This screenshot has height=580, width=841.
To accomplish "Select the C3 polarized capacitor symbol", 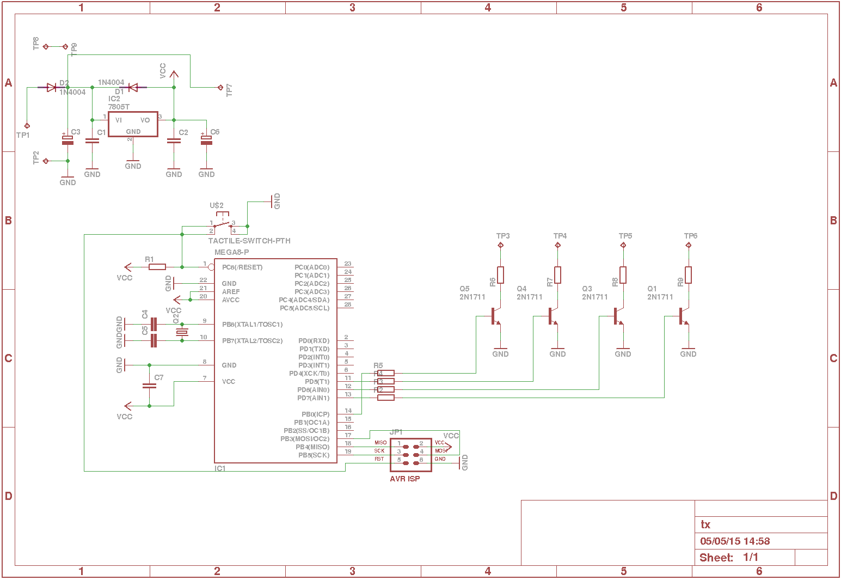I will click(x=67, y=140).
